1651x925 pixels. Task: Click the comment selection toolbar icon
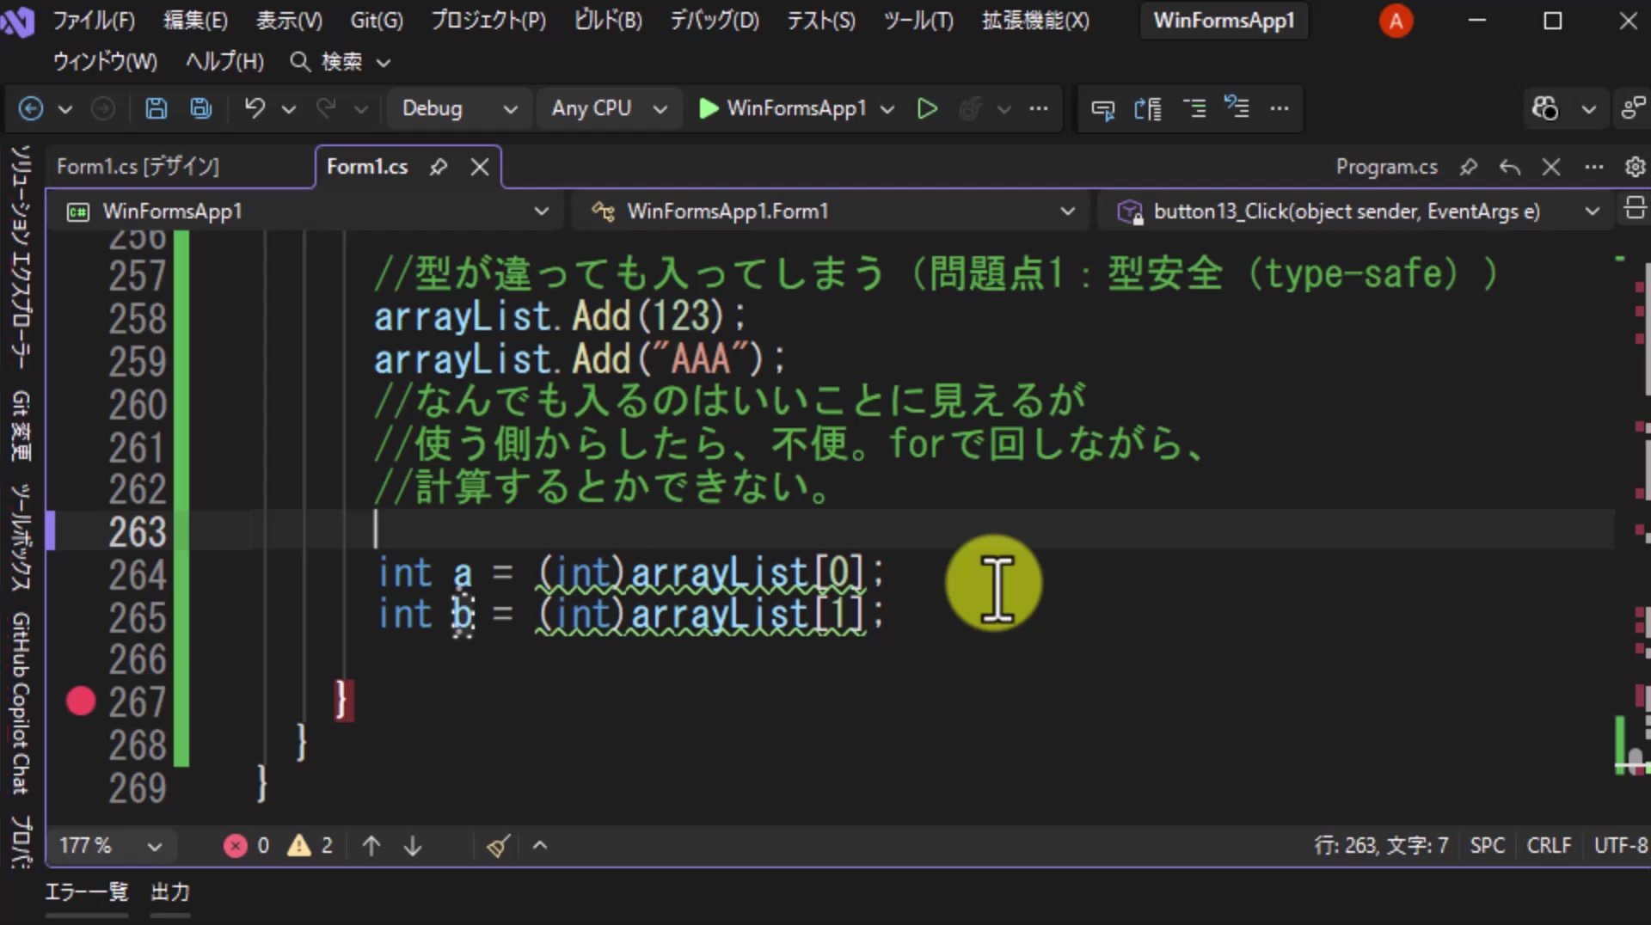[1194, 108]
